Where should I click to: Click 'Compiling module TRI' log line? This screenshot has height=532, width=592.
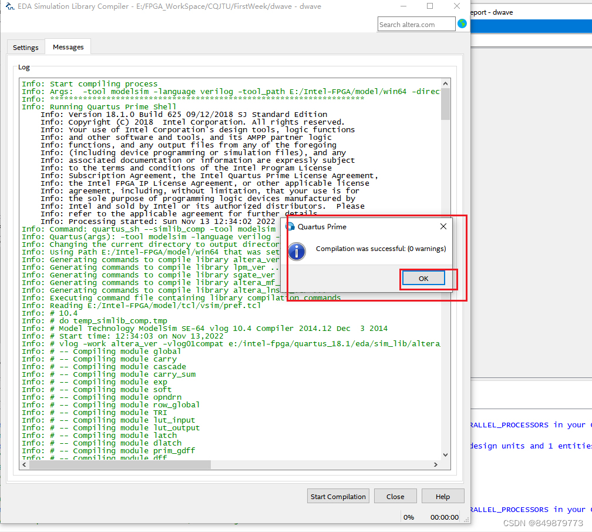95,413
